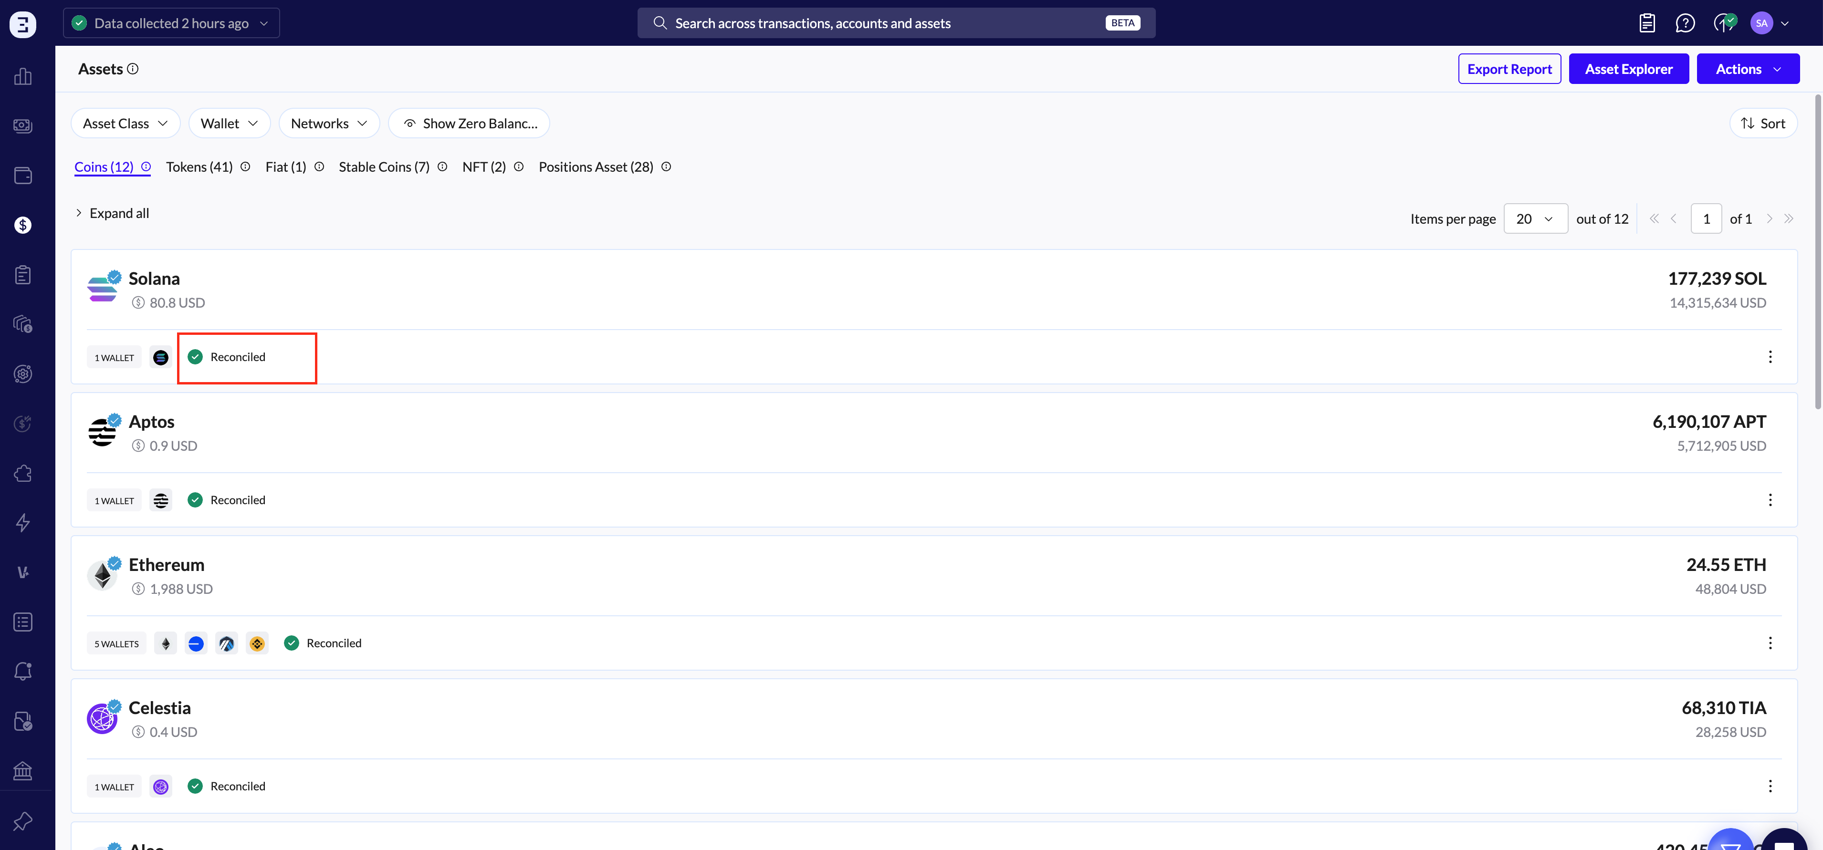Click the pin icon at sidebar bottom
Image resolution: width=1823 pixels, height=850 pixels.
click(22, 821)
